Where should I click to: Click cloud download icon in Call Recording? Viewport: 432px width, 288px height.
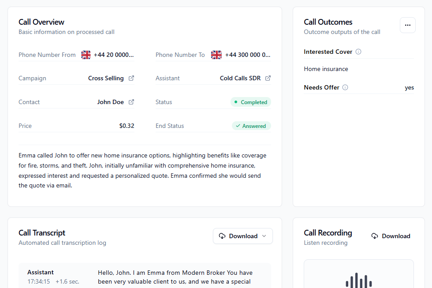[x=375, y=236]
